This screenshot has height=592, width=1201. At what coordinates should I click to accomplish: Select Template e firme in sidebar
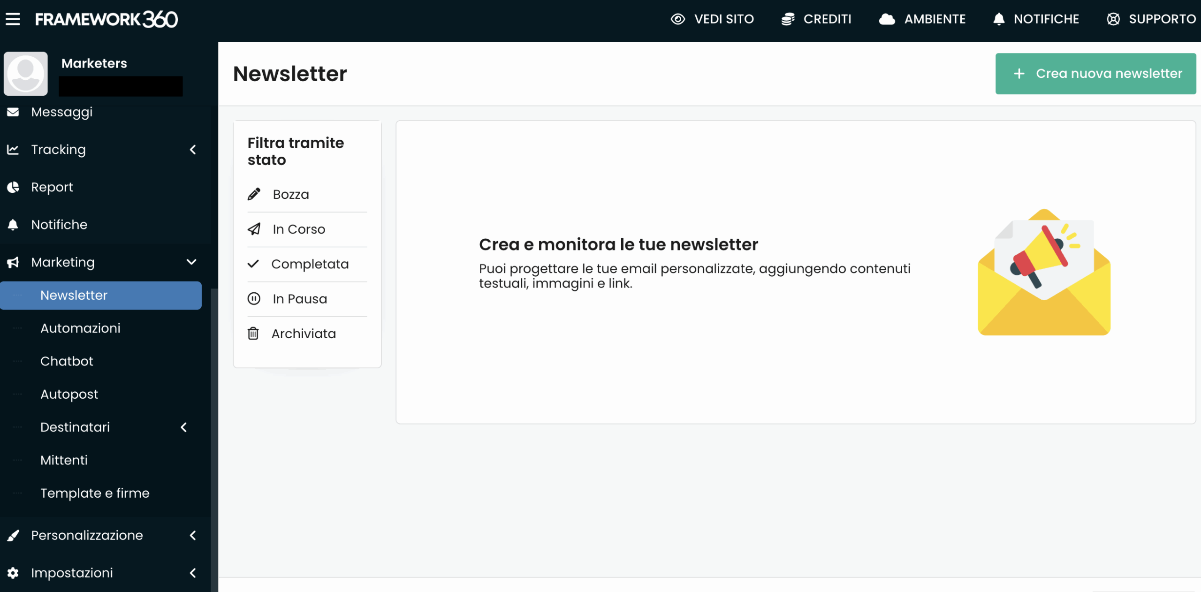point(95,493)
